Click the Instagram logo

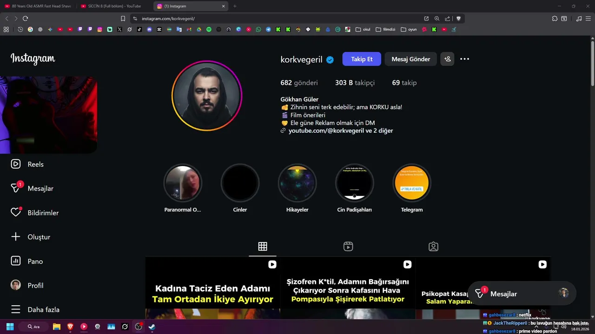(33, 58)
